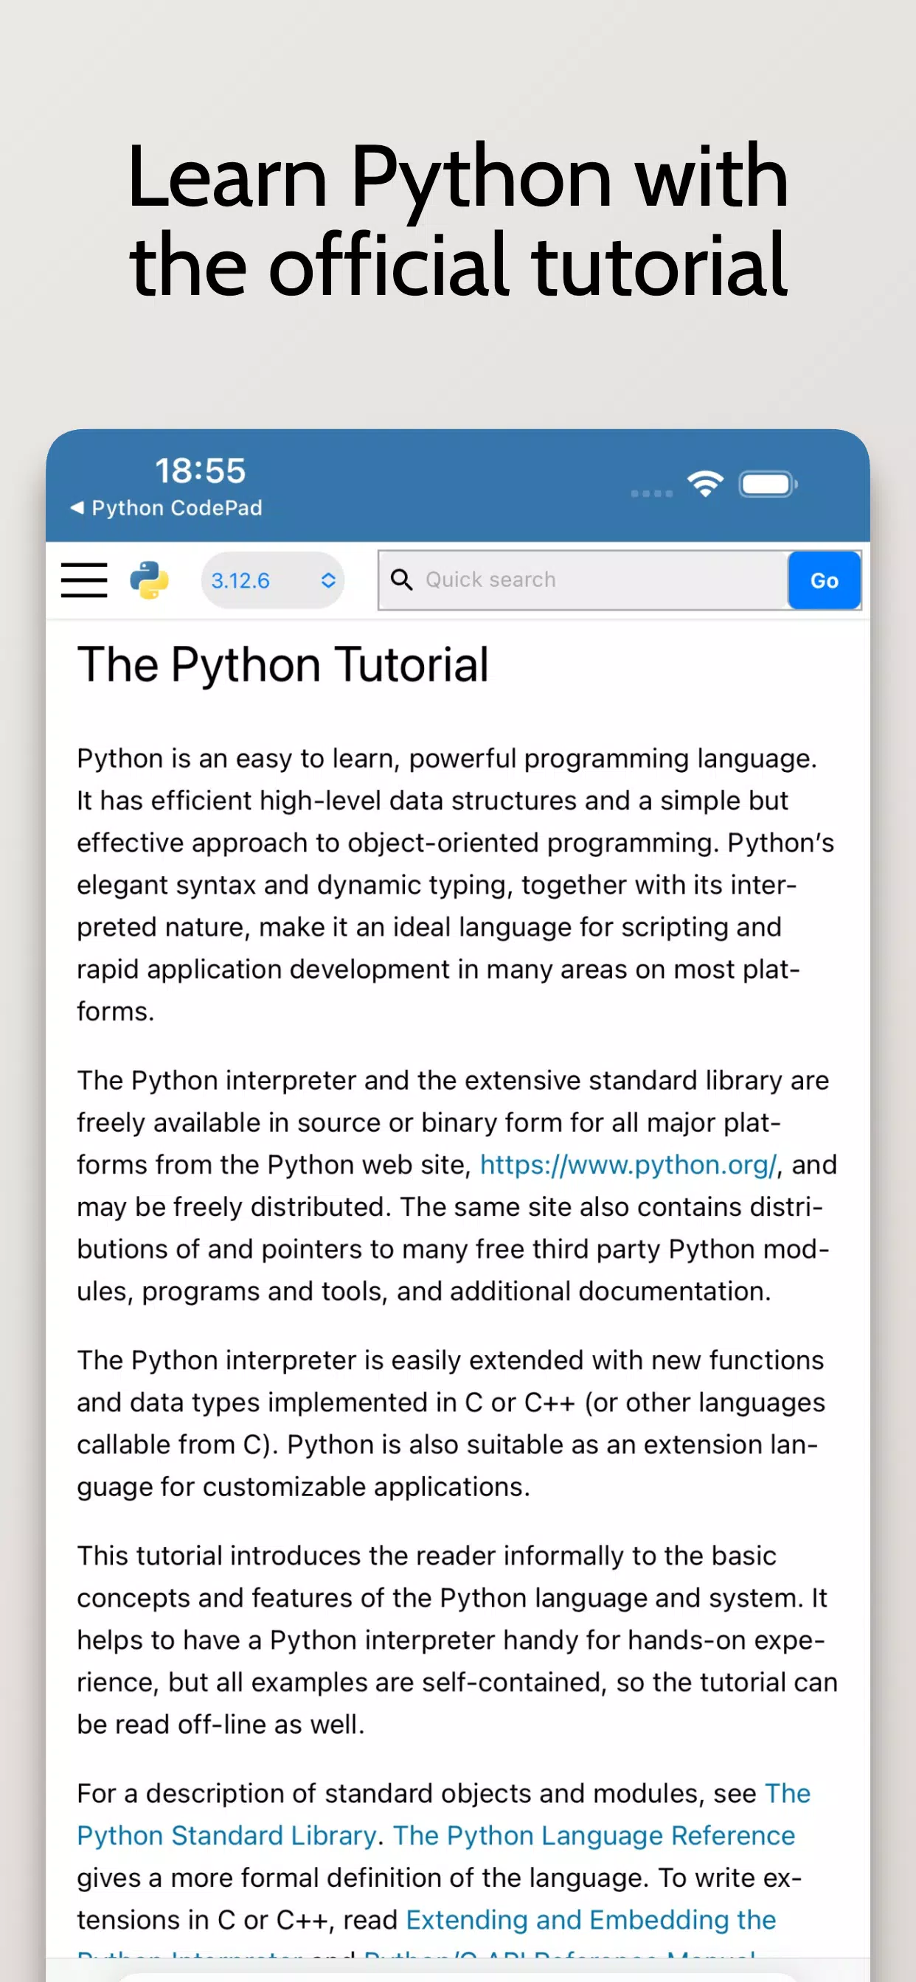Click the search magnifier icon
Image resolution: width=916 pixels, height=1982 pixels.
click(x=402, y=580)
